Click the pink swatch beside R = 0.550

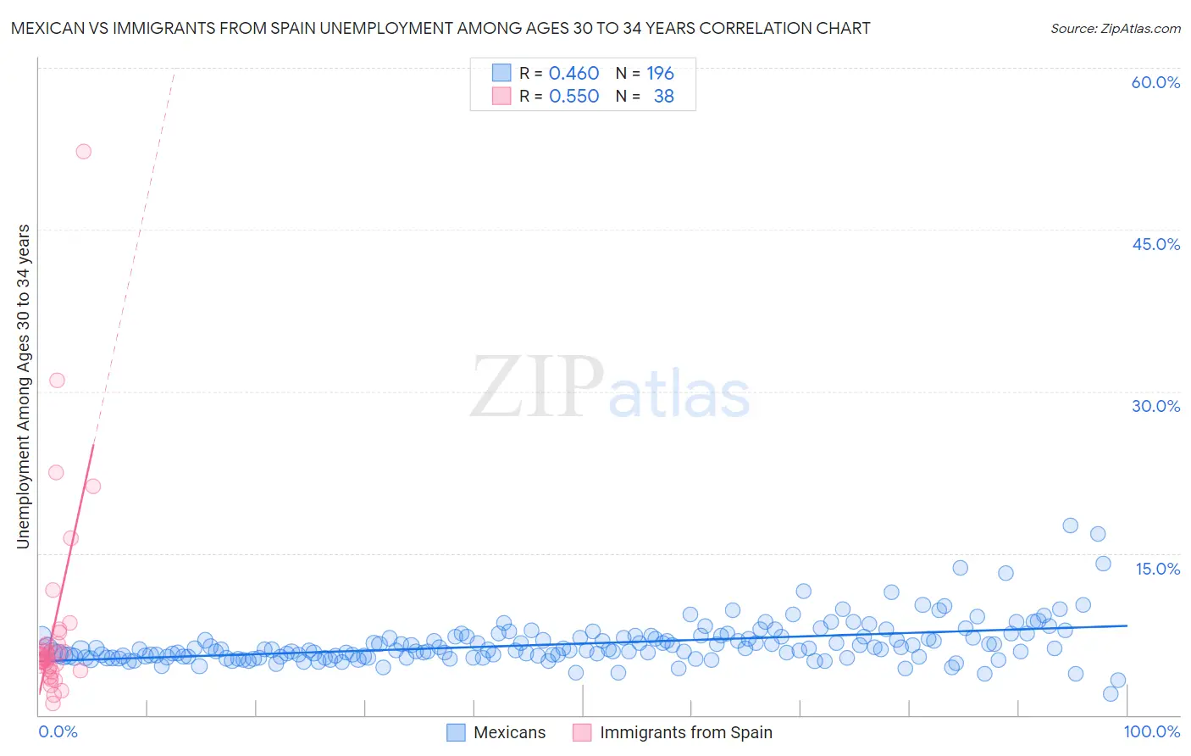[x=501, y=96]
